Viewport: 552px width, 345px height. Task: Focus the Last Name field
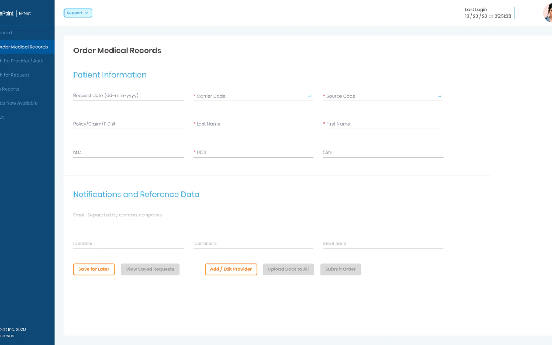click(x=253, y=124)
